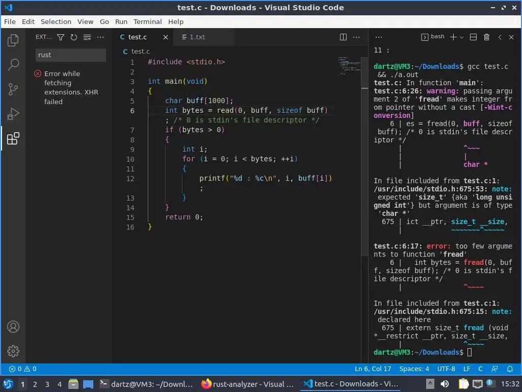Open Extensions views and more actions

click(x=100, y=37)
